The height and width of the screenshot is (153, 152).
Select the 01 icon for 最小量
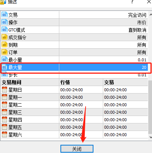pos(5,60)
